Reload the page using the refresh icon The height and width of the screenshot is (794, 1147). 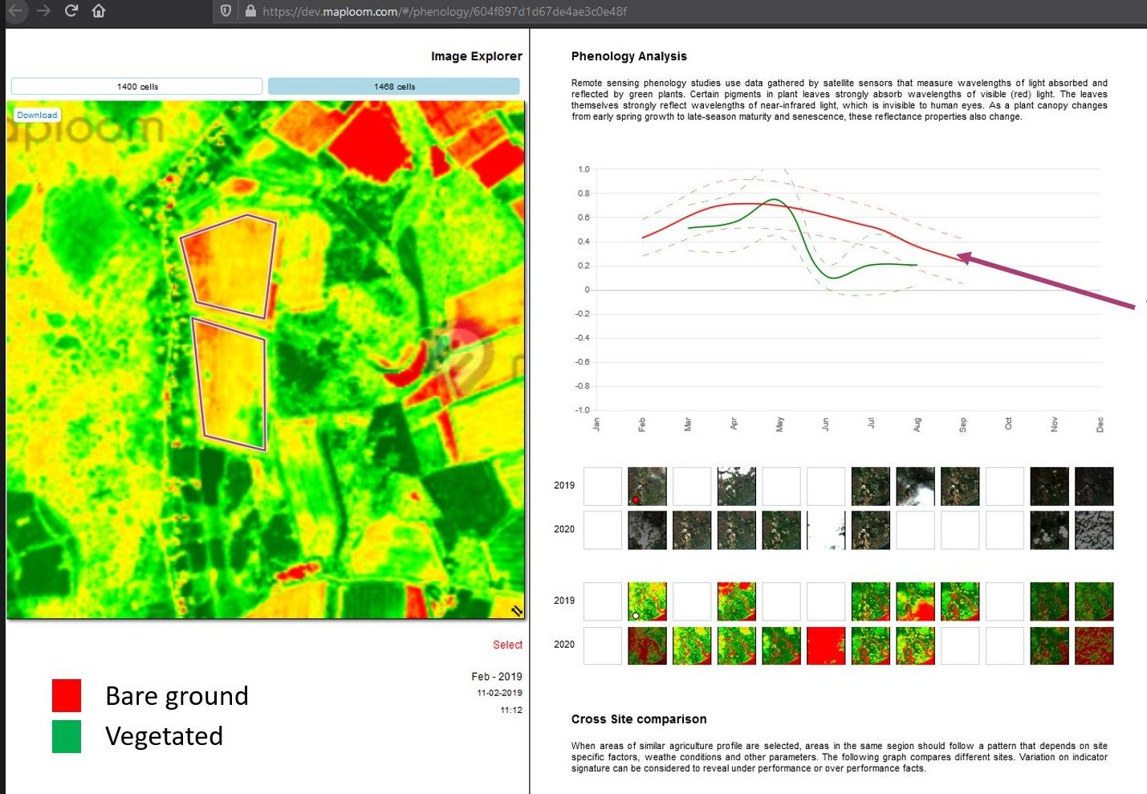click(71, 12)
